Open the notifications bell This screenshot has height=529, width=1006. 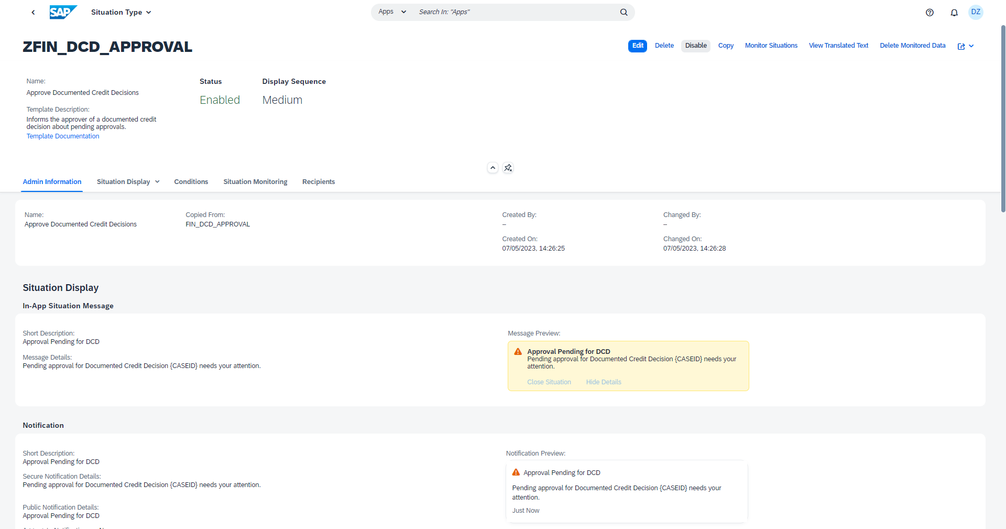(x=954, y=13)
